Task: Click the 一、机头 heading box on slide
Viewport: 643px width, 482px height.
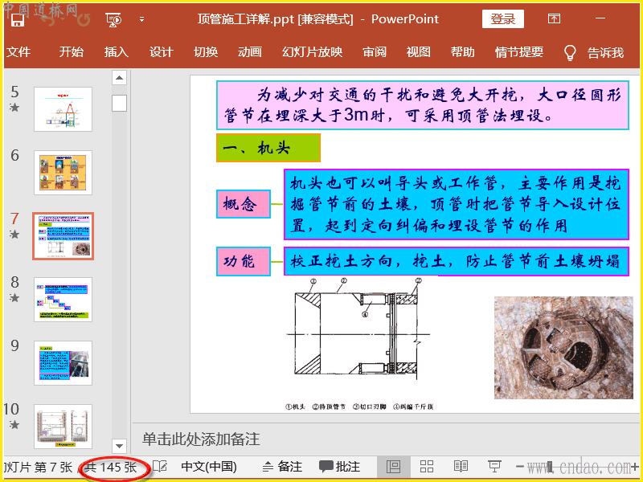Action: coord(268,148)
